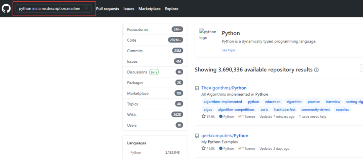Viewport: 363px width, 159px height.
Task: Open the geekcomputers/Python repository
Action: coord(225,136)
